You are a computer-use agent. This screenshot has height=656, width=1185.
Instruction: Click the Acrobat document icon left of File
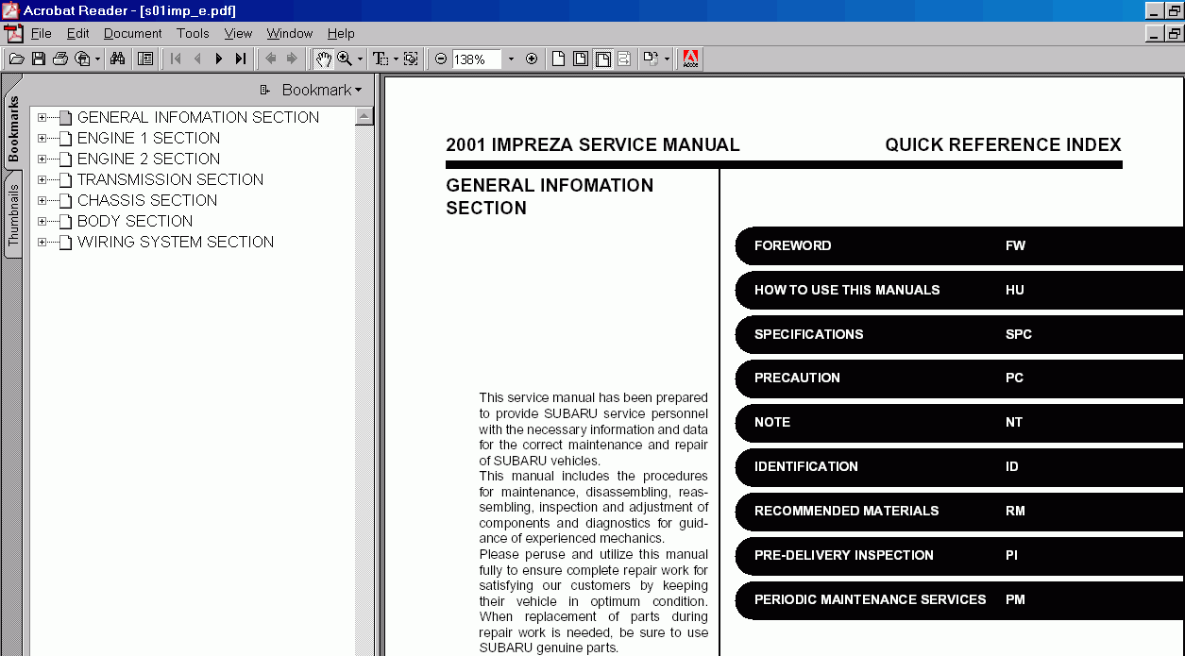[x=13, y=33]
